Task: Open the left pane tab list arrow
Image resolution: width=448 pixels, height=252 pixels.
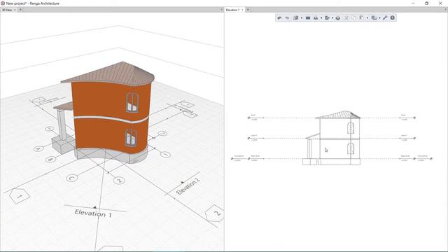Action: click(x=221, y=10)
